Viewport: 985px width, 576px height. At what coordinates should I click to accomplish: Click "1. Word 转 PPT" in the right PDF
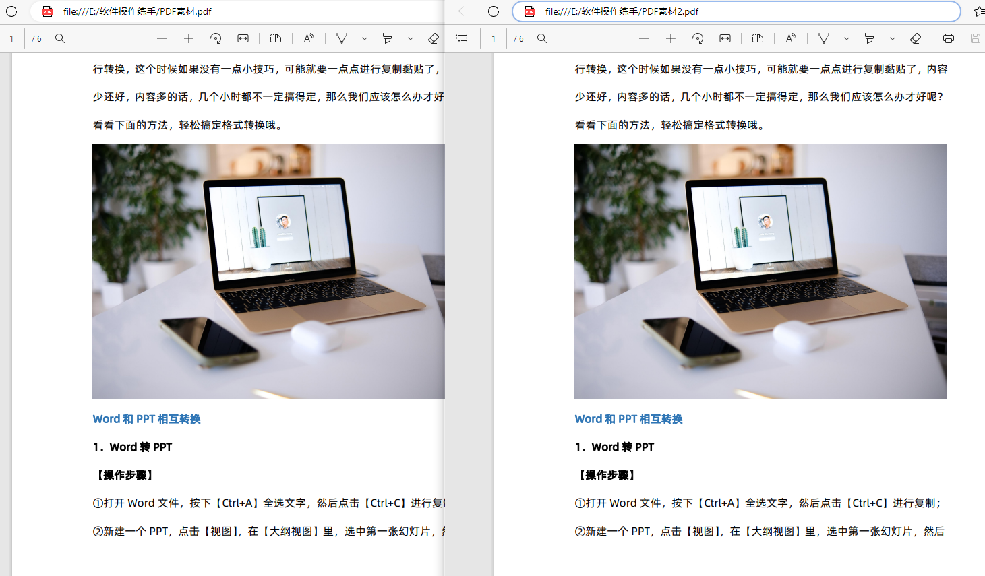(615, 447)
